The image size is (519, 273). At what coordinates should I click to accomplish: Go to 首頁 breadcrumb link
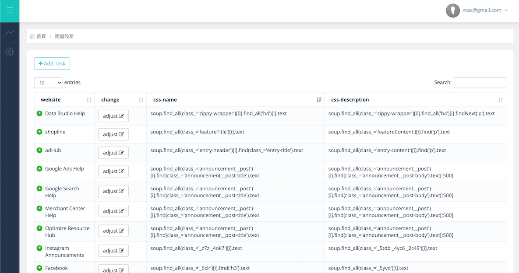point(41,36)
